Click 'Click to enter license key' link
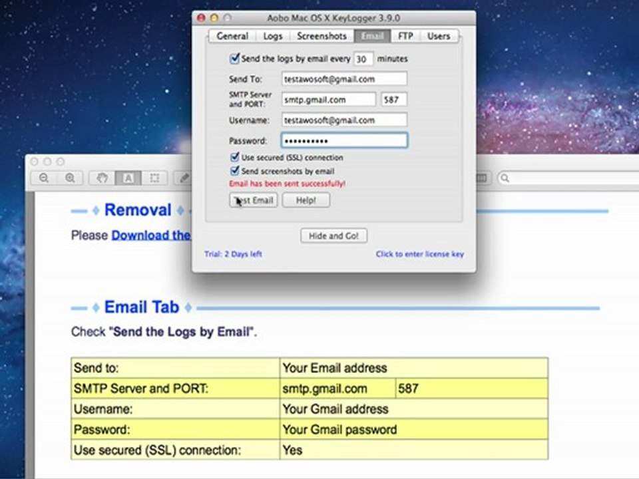This screenshot has height=479, width=639. [420, 253]
